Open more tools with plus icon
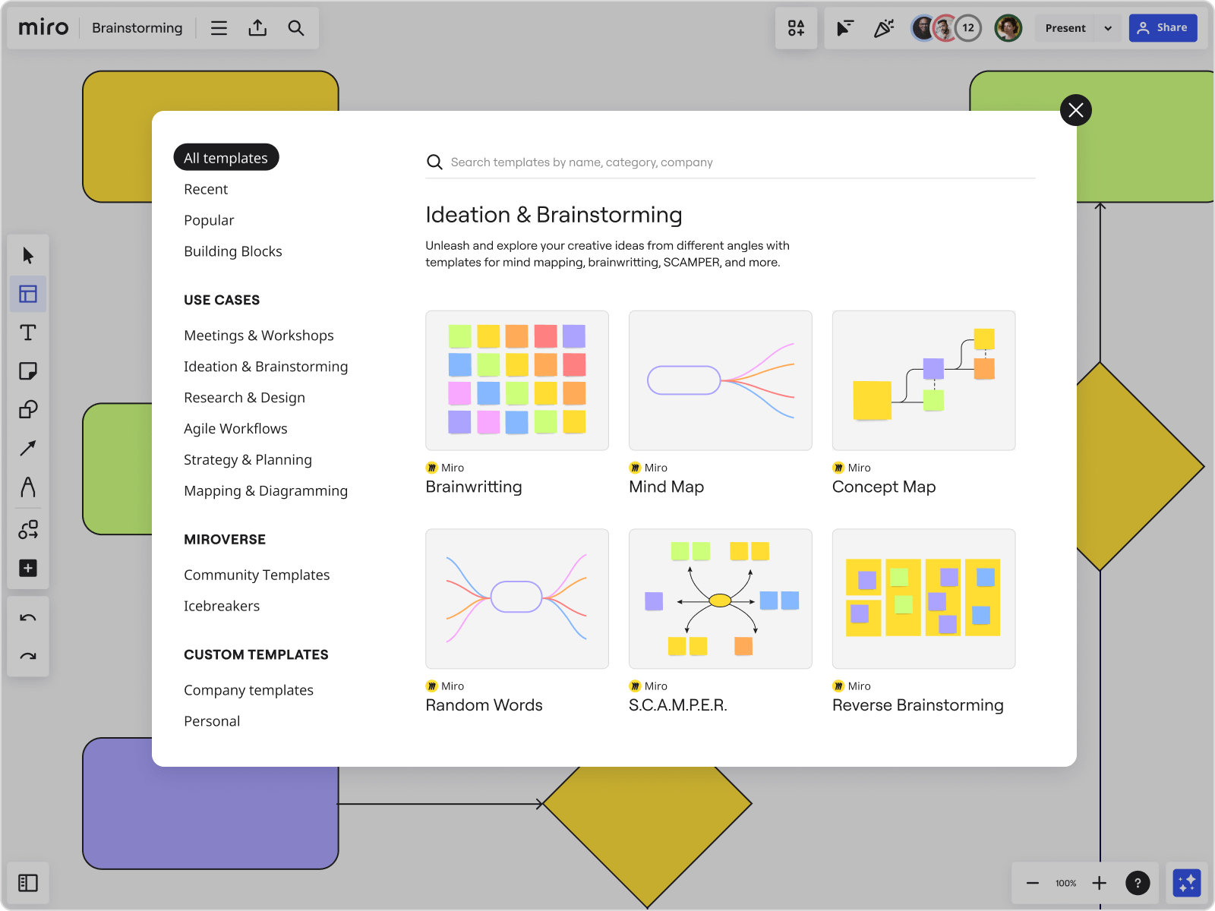 [28, 568]
